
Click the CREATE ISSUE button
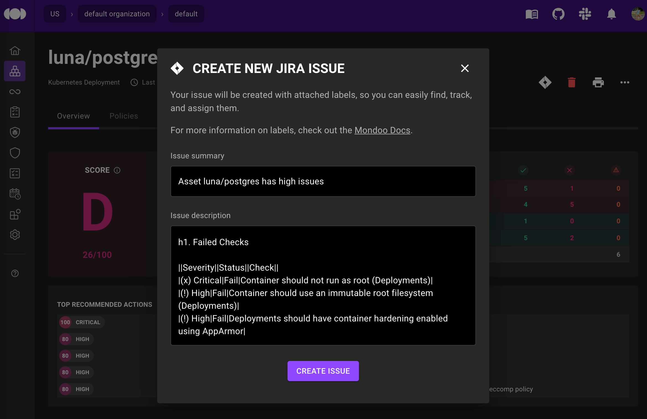[x=323, y=371]
